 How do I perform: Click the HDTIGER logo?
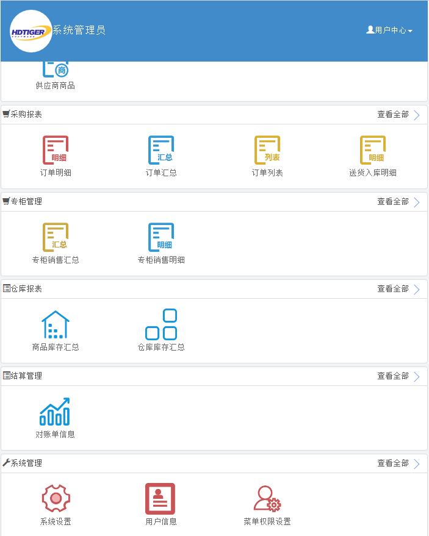(31, 31)
